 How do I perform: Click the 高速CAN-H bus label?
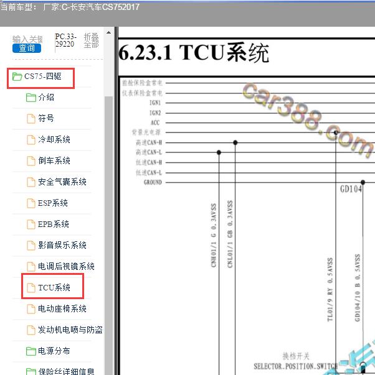point(149,142)
